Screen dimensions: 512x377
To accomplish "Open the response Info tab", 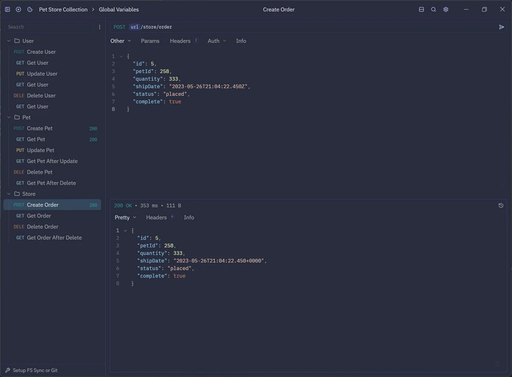I will (189, 217).
